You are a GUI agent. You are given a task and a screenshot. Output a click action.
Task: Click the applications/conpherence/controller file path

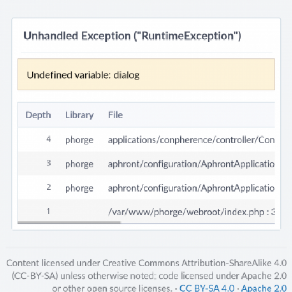192,140
